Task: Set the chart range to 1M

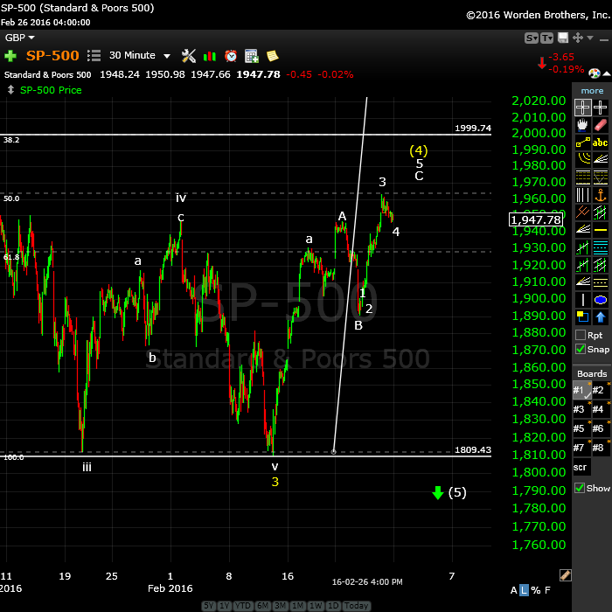Action: (297, 606)
